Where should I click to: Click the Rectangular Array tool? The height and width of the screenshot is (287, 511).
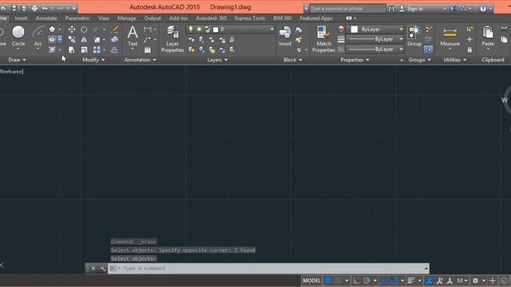[x=97, y=49]
